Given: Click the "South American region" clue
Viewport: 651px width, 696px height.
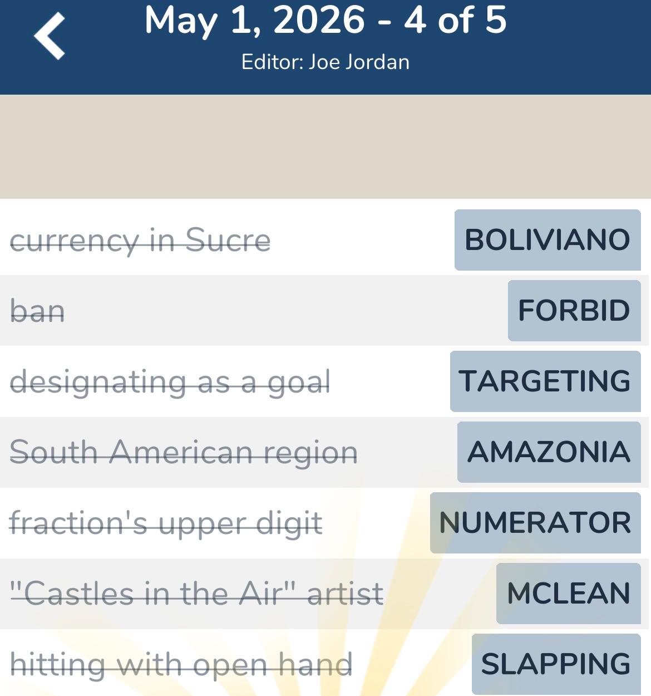Looking at the screenshot, I should click(x=184, y=452).
